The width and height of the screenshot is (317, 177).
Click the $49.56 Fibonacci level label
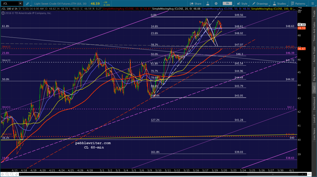[x=239, y=15]
